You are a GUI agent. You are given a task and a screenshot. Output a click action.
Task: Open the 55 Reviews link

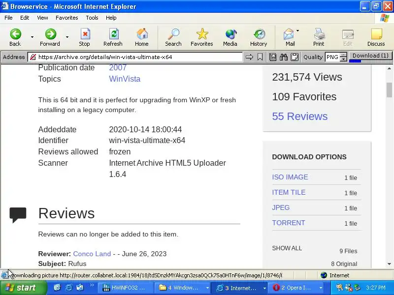pos(300,117)
